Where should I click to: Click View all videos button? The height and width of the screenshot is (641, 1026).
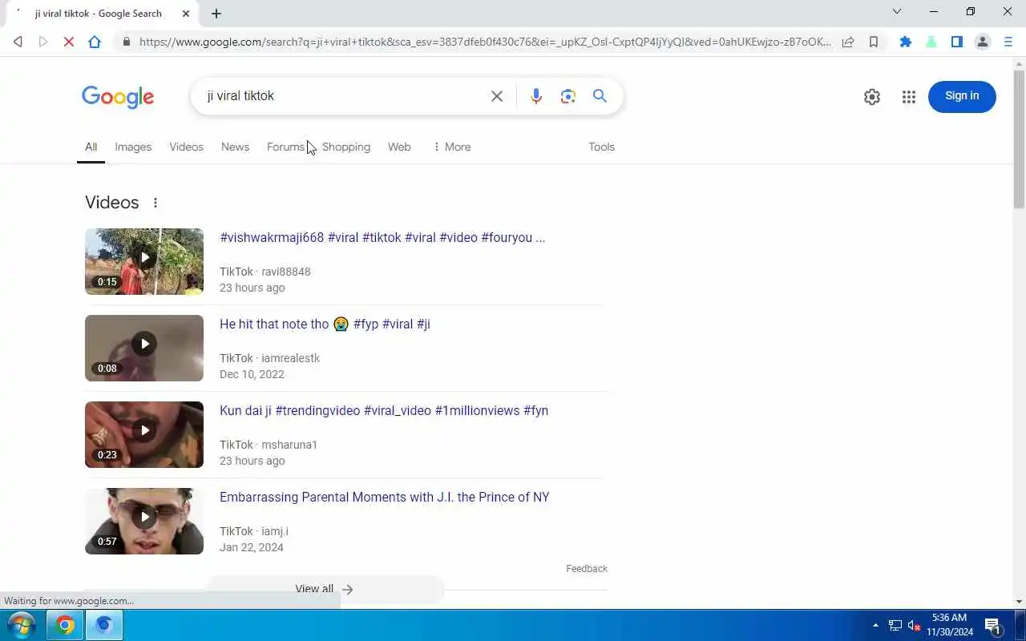[324, 589]
